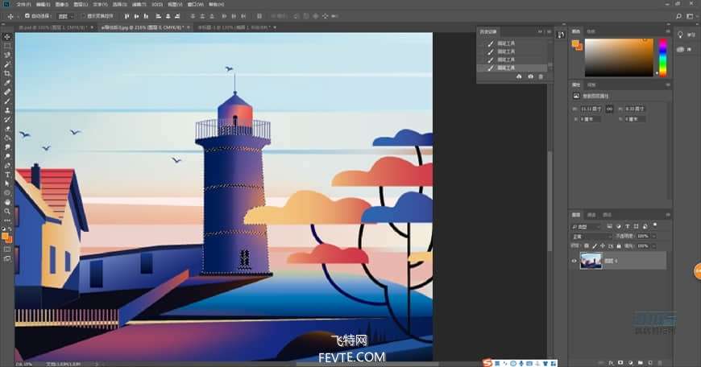Viewport: 701px width, 367px height.
Task: Lock layer position
Action: [x=603, y=246]
